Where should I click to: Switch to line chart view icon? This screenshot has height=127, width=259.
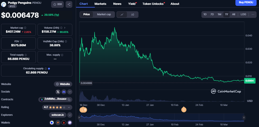(122, 14)
